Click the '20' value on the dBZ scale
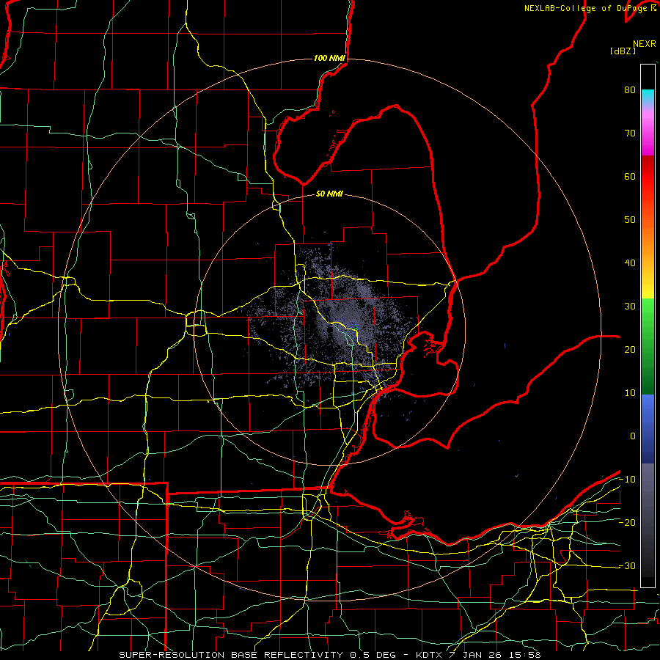This screenshot has width=660, height=660. [x=630, y=350]
